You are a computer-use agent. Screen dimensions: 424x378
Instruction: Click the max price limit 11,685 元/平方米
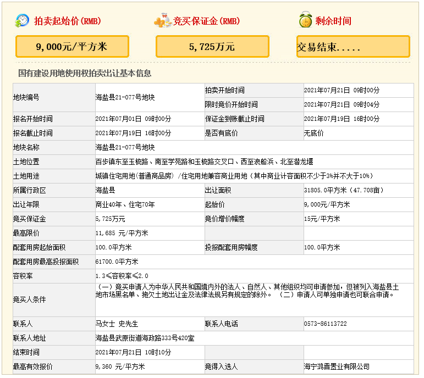point(122,233)
